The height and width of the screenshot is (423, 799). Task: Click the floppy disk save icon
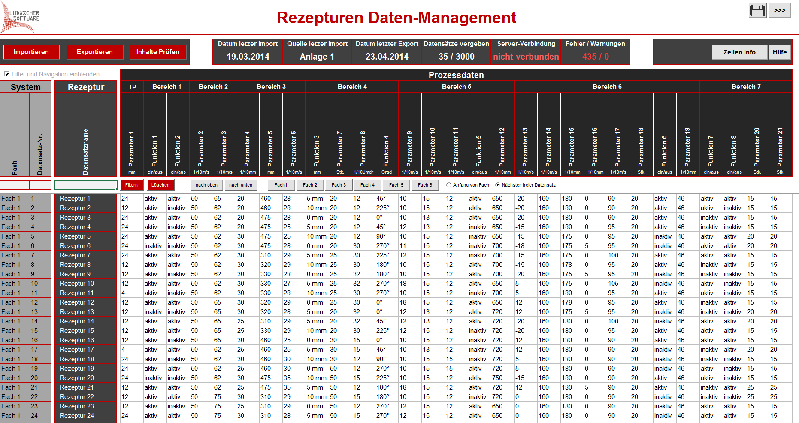[757, 10]
